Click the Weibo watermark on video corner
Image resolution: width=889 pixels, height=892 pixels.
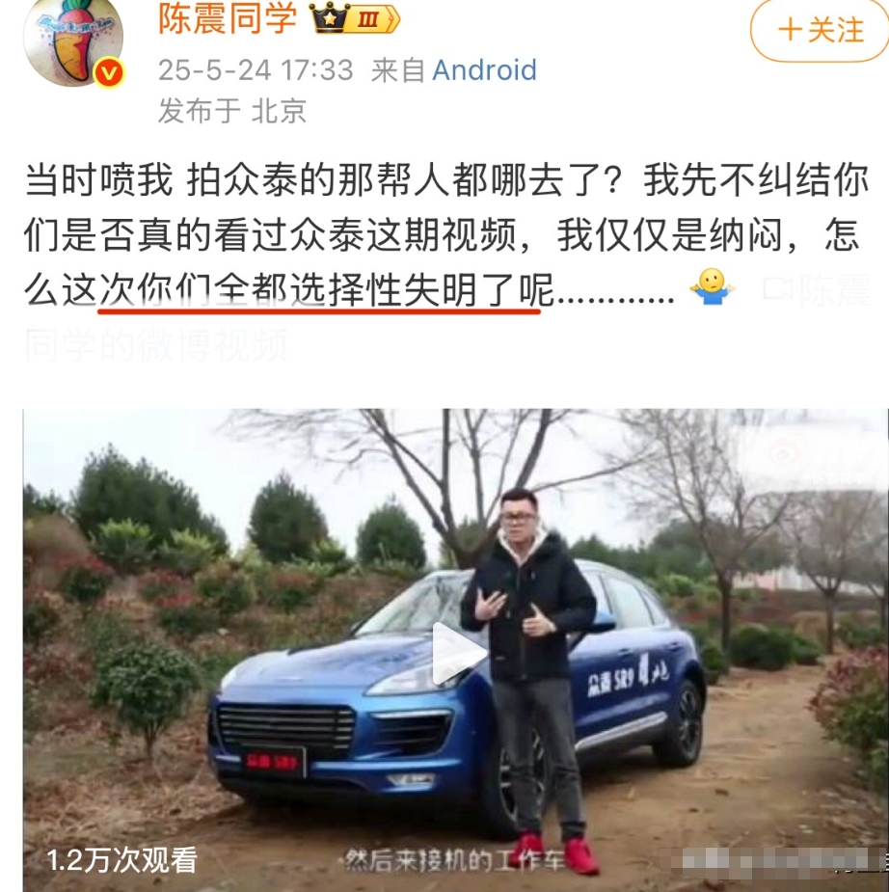point(784,453)
